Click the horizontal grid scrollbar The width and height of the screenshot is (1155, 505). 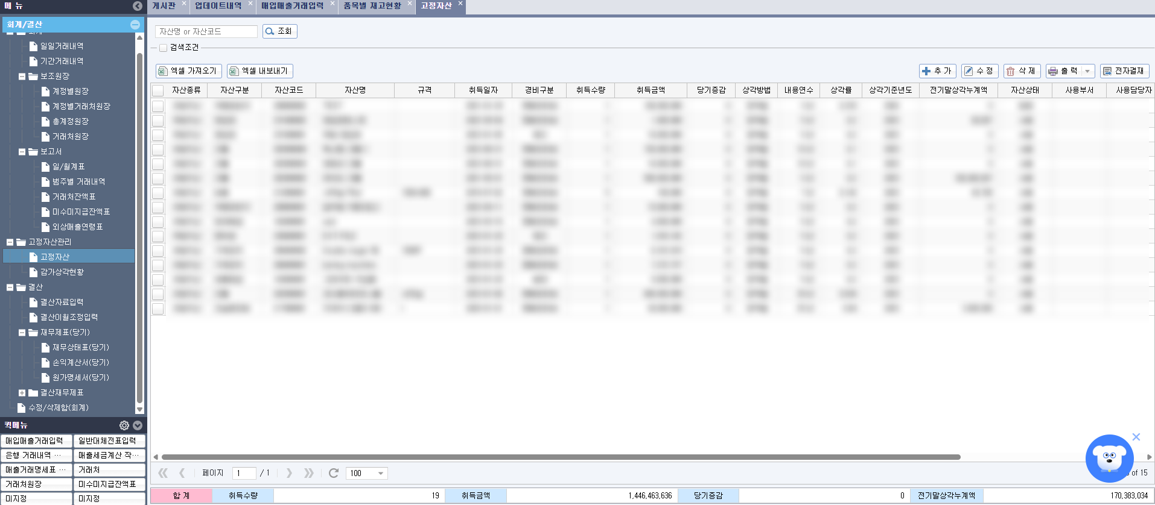[x=561, y=457]
